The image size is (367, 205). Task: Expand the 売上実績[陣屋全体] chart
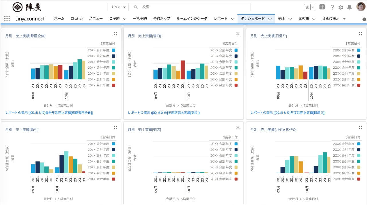[115, 34]
